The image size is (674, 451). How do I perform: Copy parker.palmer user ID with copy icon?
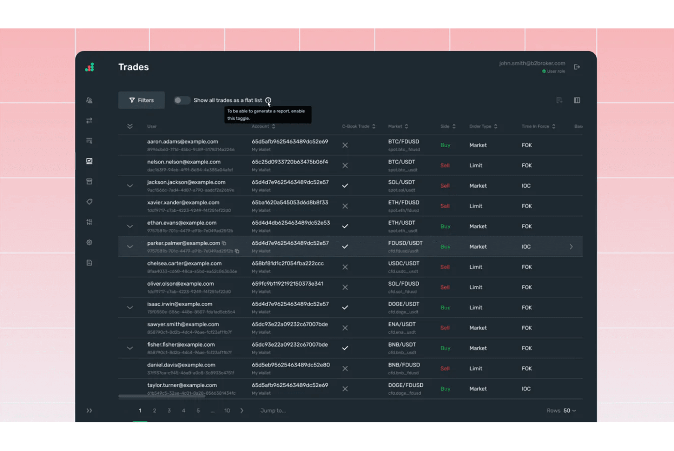pyautogui.click(x=237, y=251)
